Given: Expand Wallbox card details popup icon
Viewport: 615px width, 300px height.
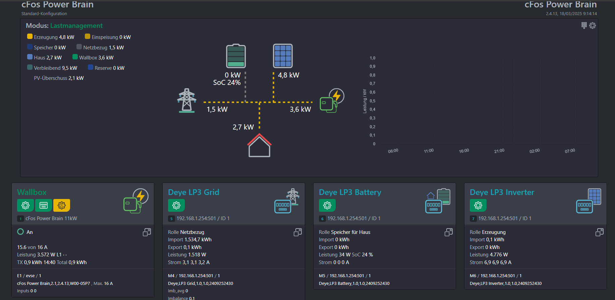Looking at the screenshot, I should 147,232.
